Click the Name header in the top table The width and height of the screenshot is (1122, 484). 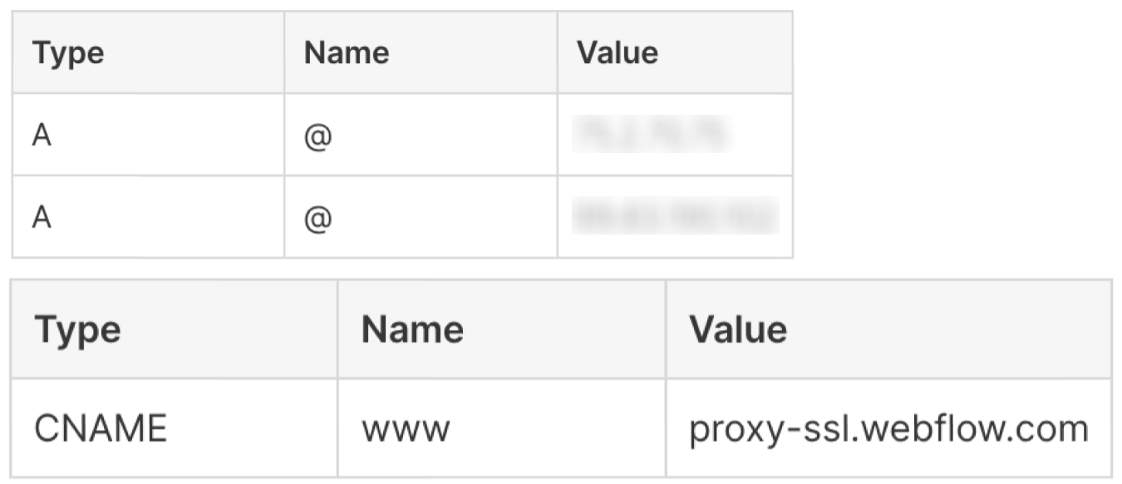tap(346, 53)
